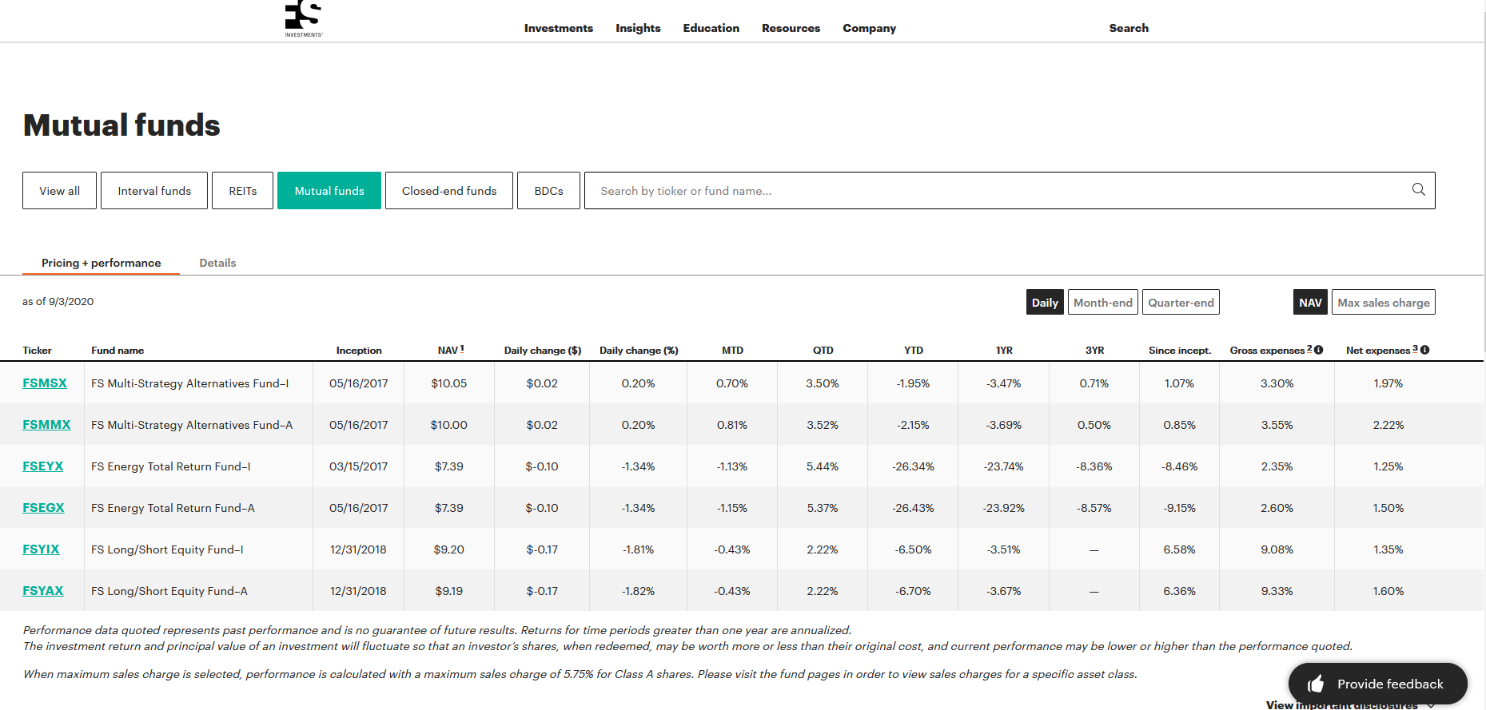Switch to Quarter-end performance view

pyautogui.click(x=1181, y=302)
